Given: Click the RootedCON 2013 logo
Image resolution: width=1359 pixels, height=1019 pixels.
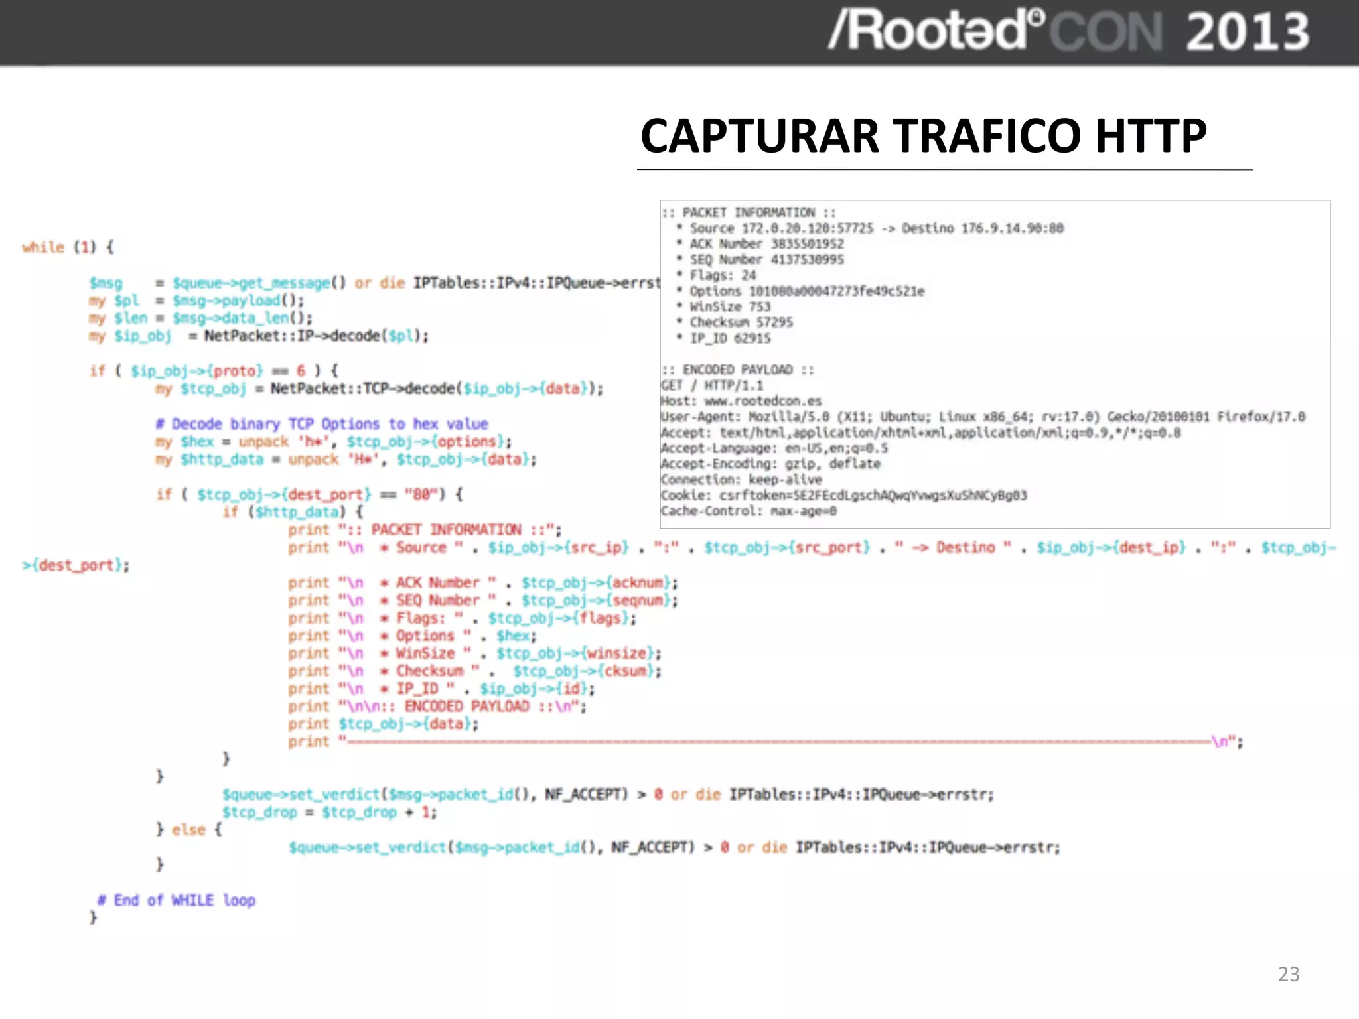Looking at the screenshot, I should tap(1069, 31).
